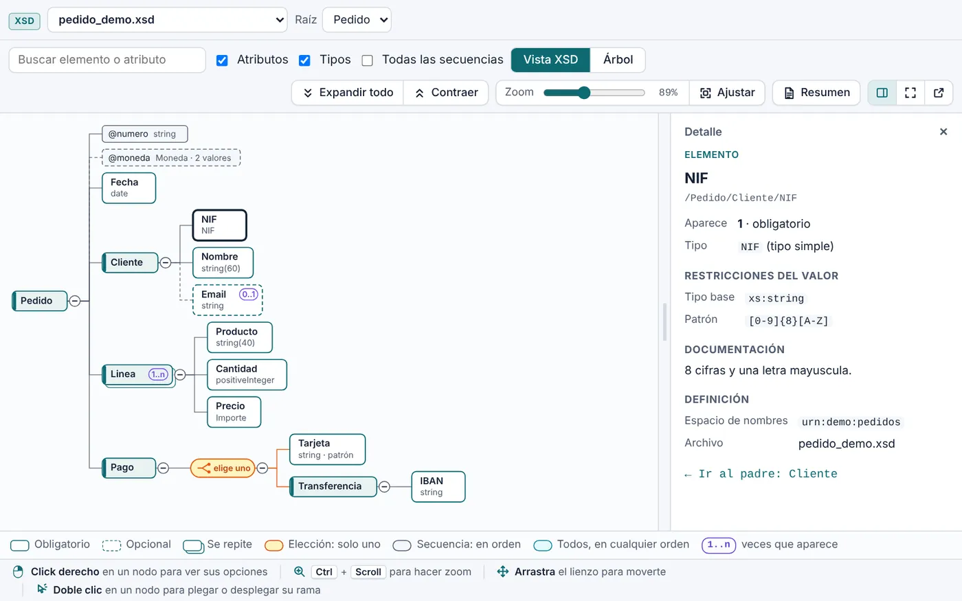This screenshot has width=962, height=601.
Task: Enter fullscreen with the corner brackets icon
Action: pos(910,93)
